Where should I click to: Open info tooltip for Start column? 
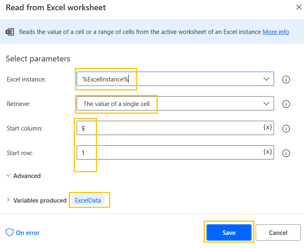286,129
